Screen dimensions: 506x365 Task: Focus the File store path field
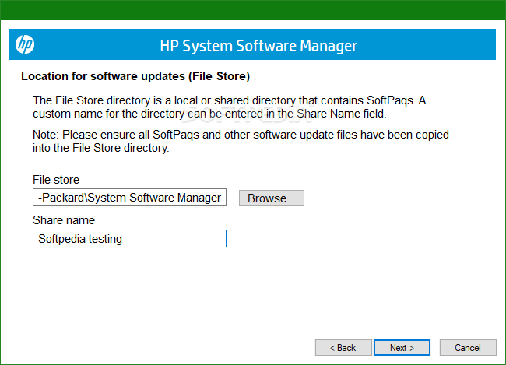[129, 198]
